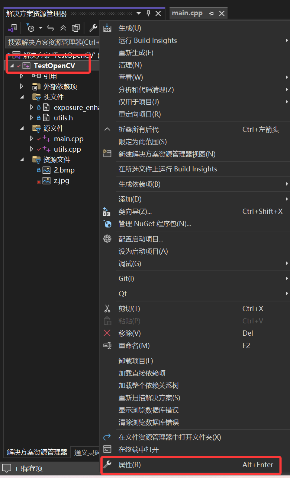This screenshot has height=478, width=290.
Task: Click the wrench properties icon in toolbar
Action: (93, 28)
